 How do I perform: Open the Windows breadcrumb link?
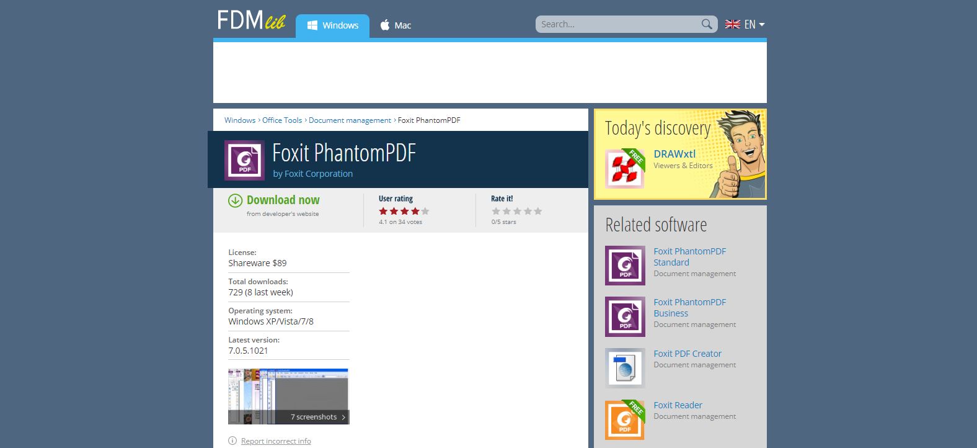pyautogui.click(x=240, y=120)
